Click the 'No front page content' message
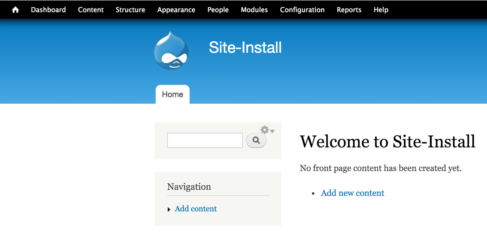 [380, 168]
